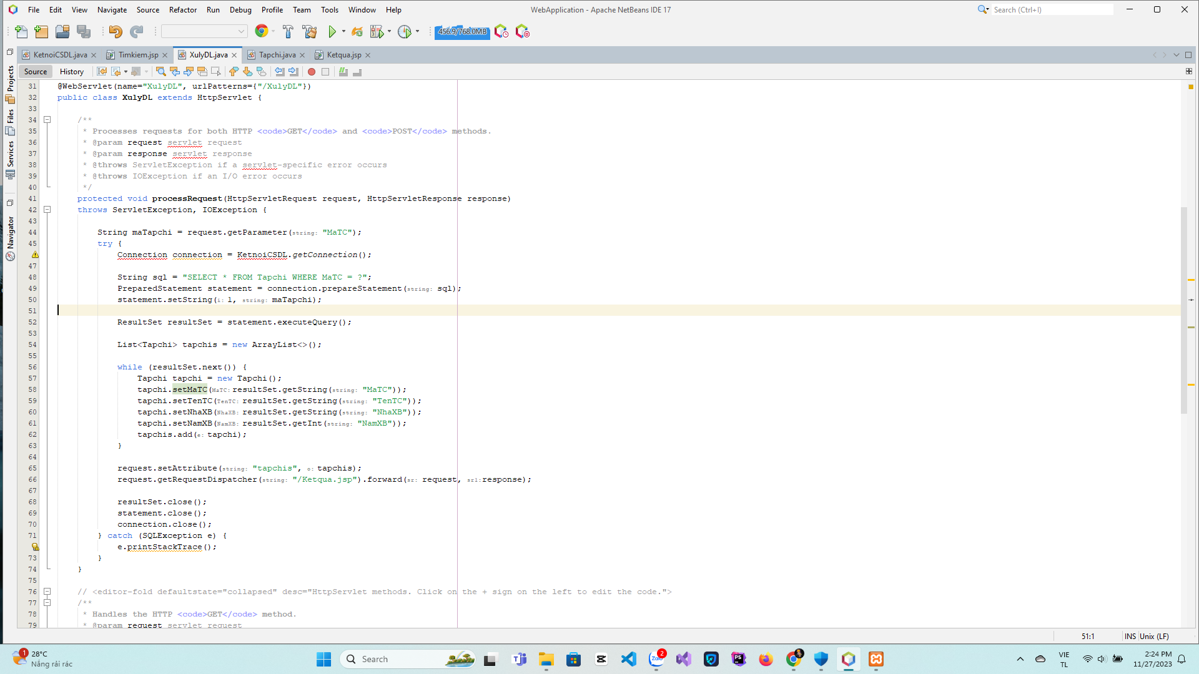The image size is (1199, 674).
Task: Click the Comment lines editor icon
Action: pyautogui.click(x=343, y=72)
